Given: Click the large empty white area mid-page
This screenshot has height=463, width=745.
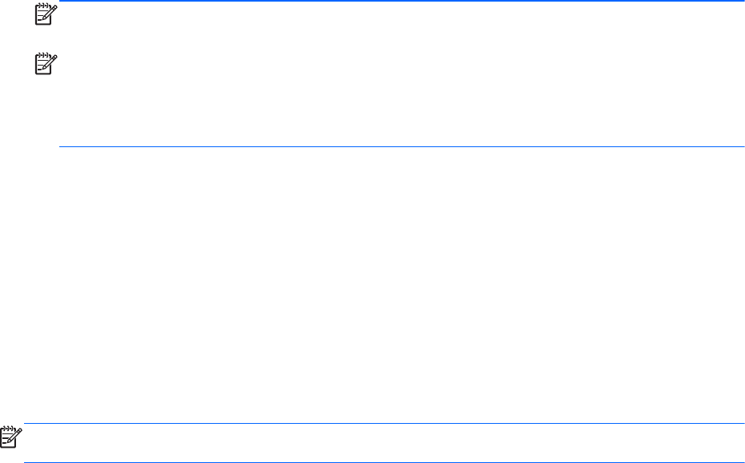Looking at the screenshot, I should 372,285.
